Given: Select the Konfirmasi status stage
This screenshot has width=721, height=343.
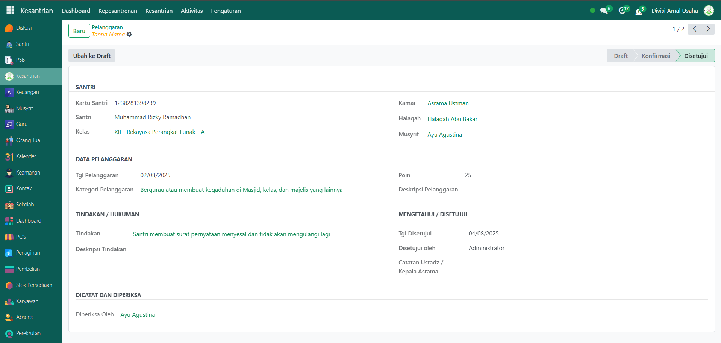Looking at the screenshot, I should [x=655, y=56].
